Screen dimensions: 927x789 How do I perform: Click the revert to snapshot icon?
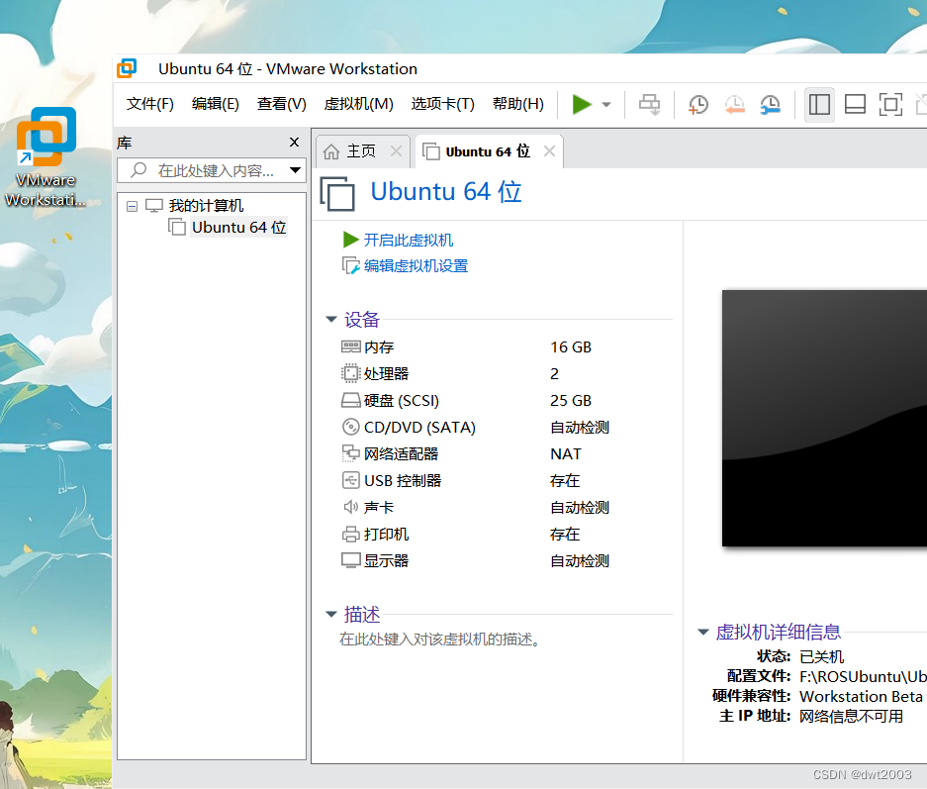pyautogui.click(x=735, y=105)
